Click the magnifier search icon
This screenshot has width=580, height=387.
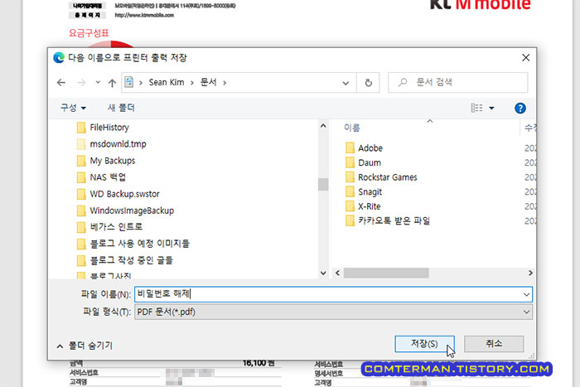(403, 82)
